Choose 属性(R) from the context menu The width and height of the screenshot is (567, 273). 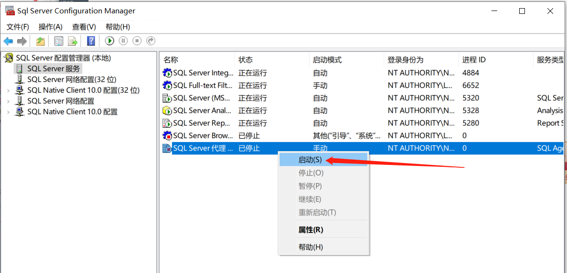(311, 230)
